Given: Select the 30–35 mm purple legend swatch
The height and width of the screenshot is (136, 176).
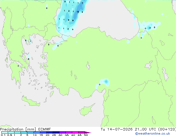Looking at the screenshot, I should (x=62, y=132).
